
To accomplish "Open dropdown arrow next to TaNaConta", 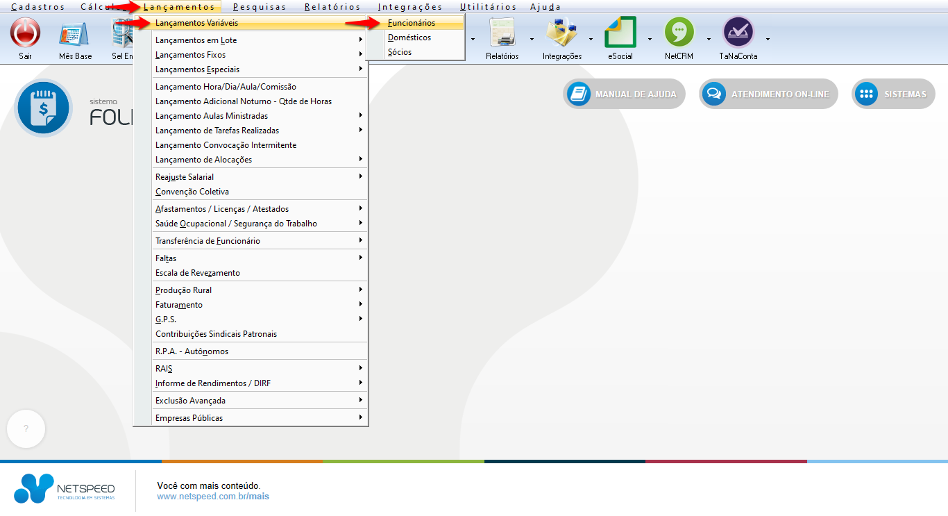I will click(x=768, y=39).
